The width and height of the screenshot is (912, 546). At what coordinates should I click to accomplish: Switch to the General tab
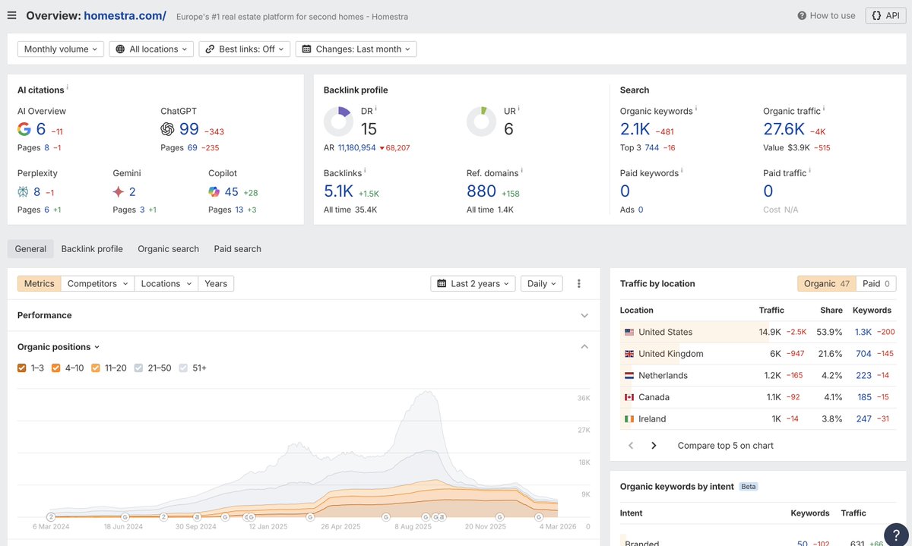[x=30, y=248]
